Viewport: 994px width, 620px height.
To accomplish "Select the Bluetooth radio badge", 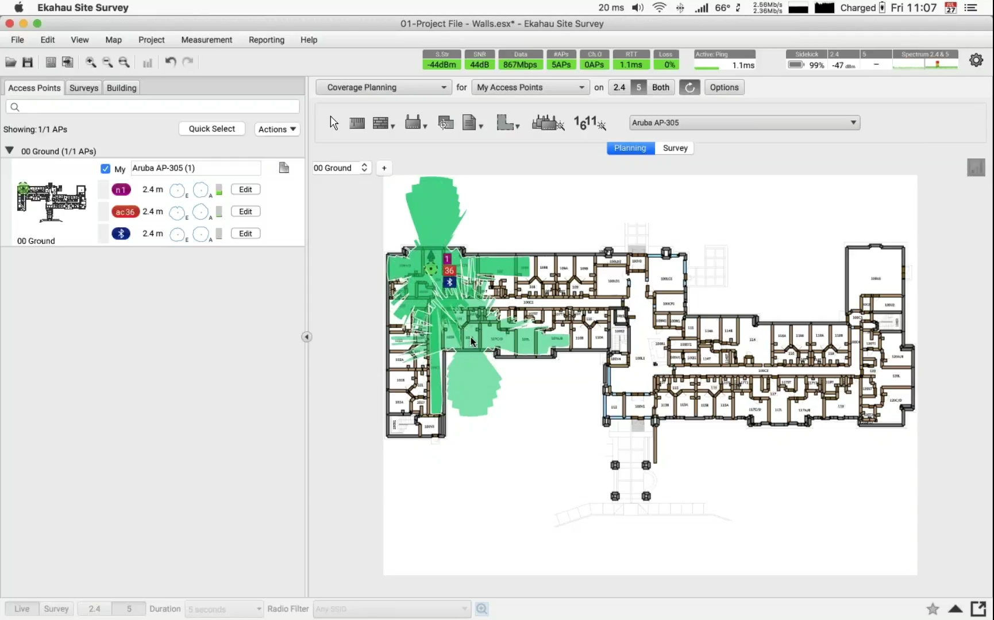I will pos(121,234).
